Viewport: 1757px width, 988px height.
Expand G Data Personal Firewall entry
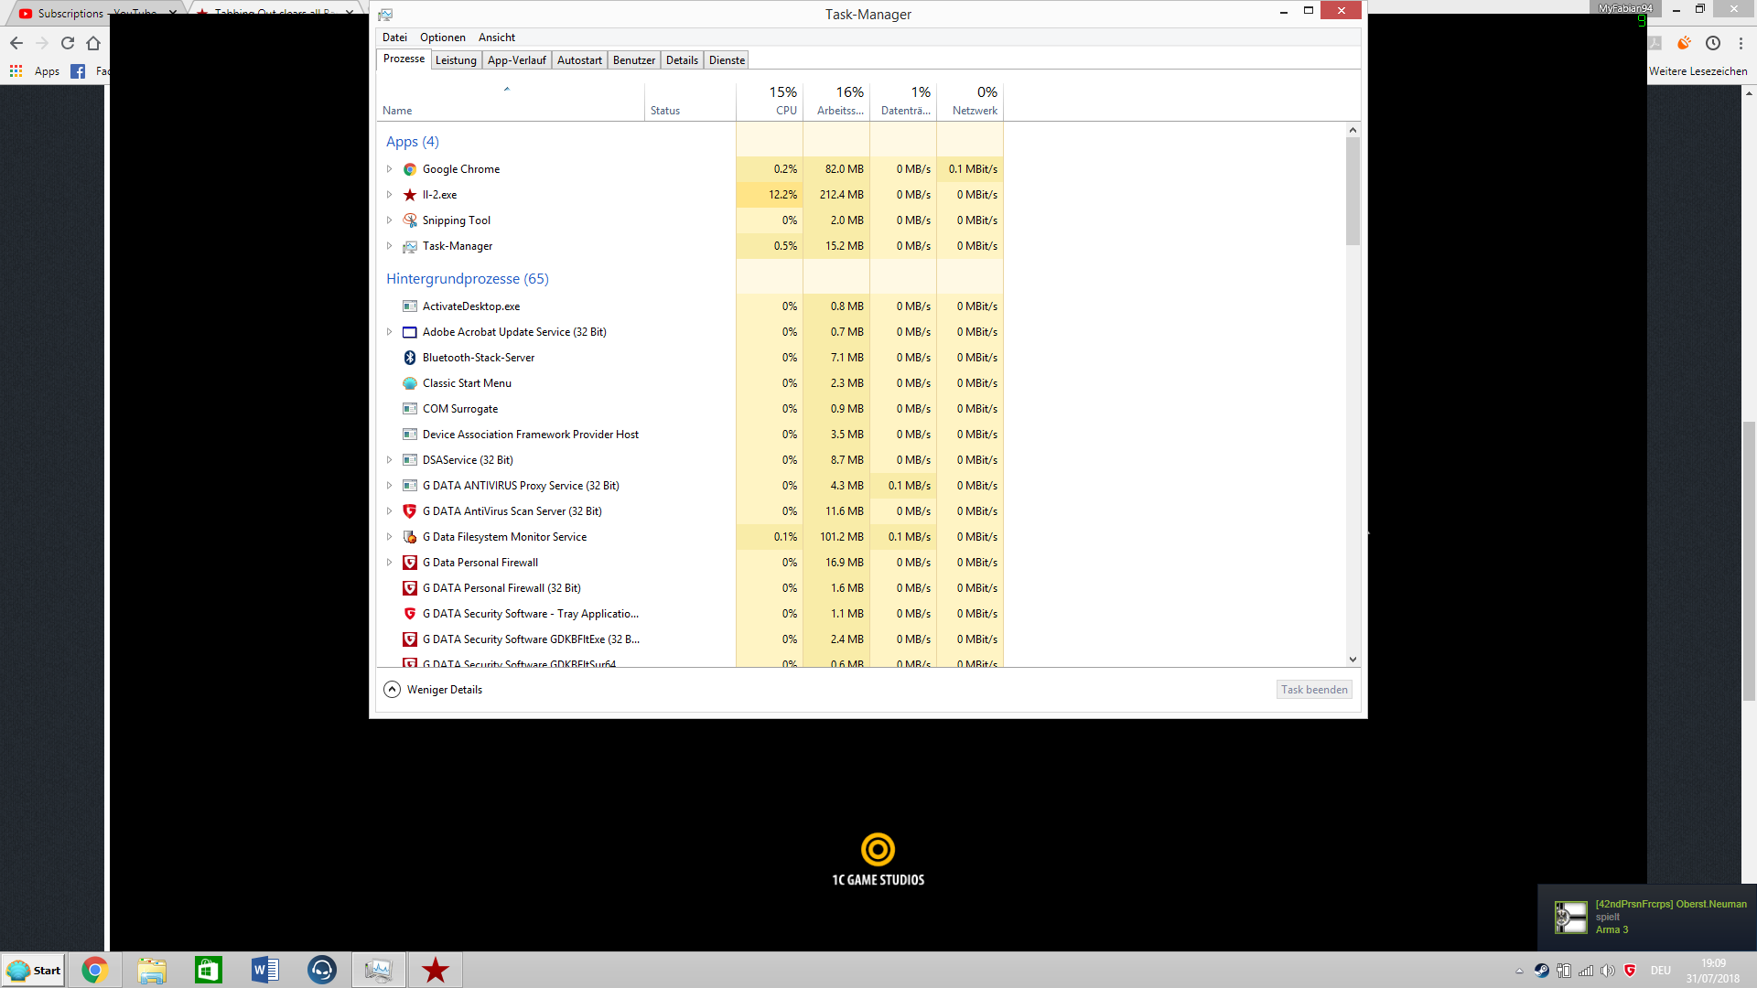coord(389,563)
